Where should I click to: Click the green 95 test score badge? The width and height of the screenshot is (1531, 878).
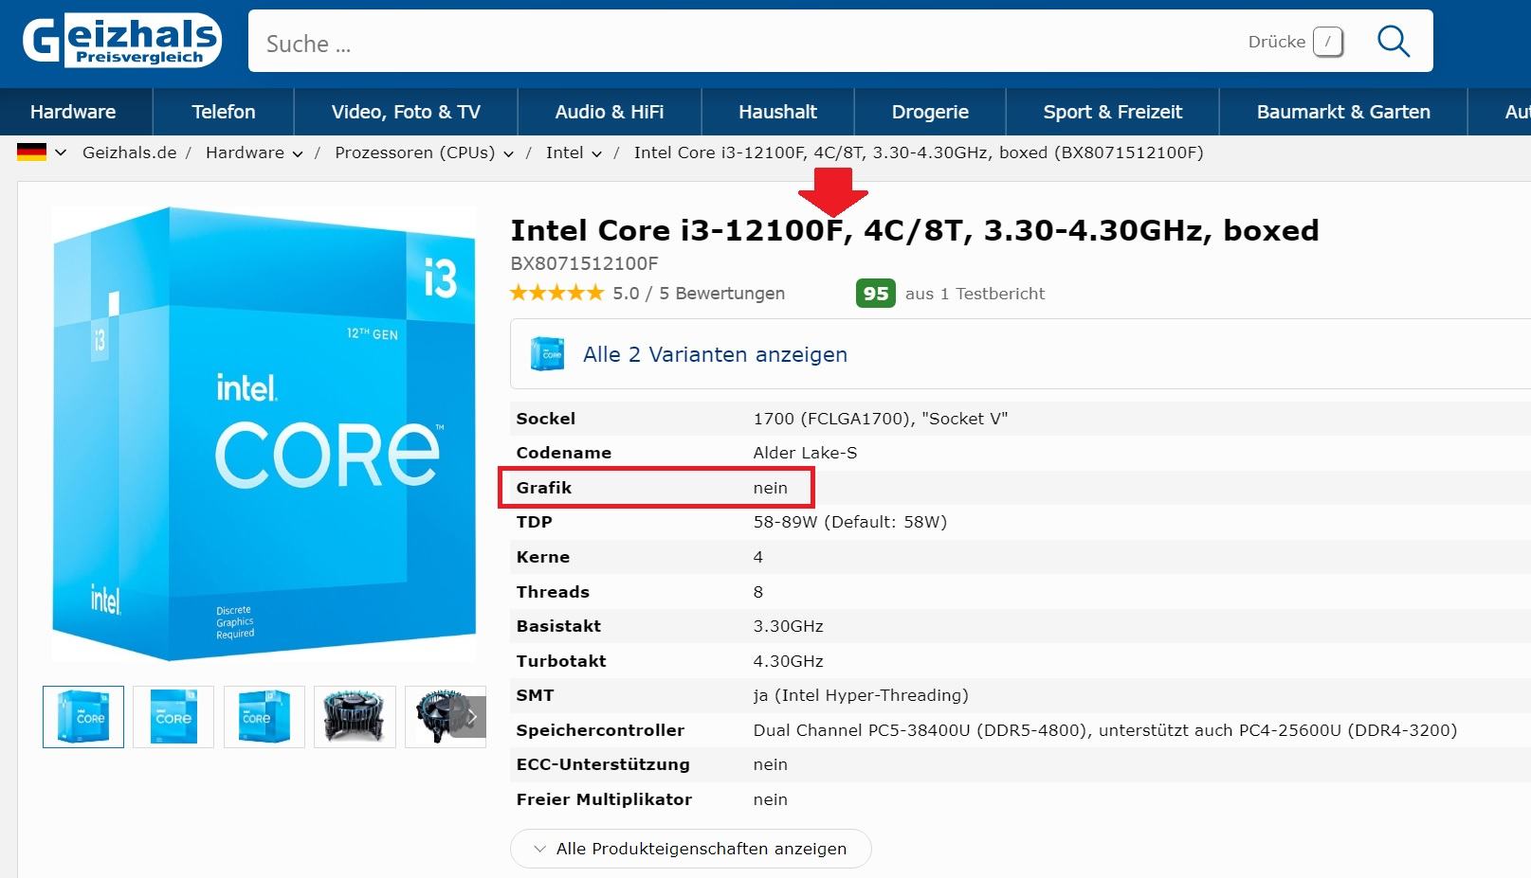[x=875, y=294]
